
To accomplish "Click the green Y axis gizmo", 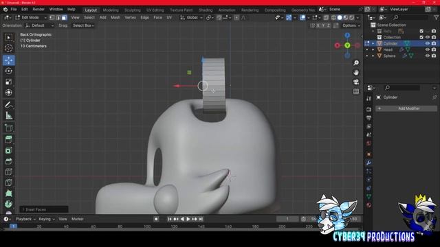I will tap(347, 45).
